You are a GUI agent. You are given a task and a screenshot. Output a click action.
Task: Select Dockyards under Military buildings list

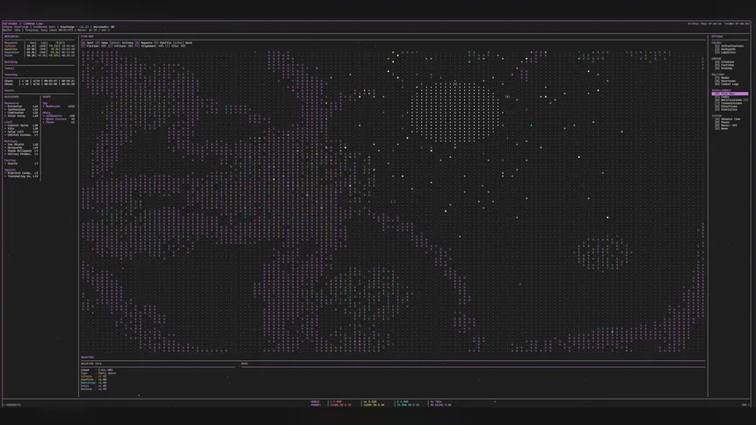[21, 148]
